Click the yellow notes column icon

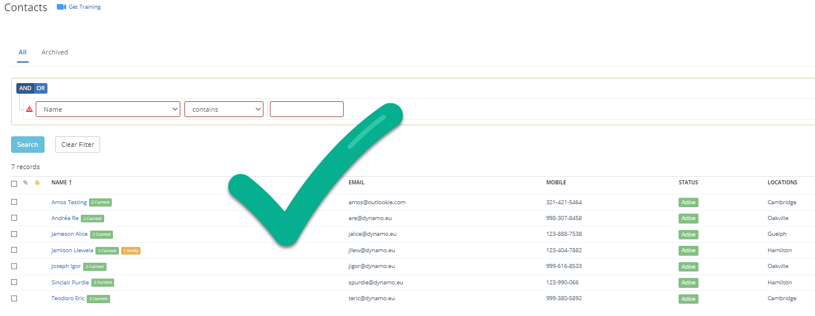pyautogui.click(x=37, y=183)
